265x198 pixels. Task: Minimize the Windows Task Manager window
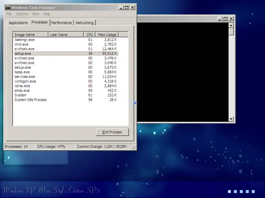(x=121, y=8)
